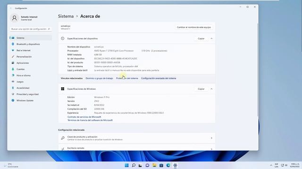The image size is (302, 169).
Task: Launch Microsoft Edge from the taskbar
Action: [x=168, y=165]
